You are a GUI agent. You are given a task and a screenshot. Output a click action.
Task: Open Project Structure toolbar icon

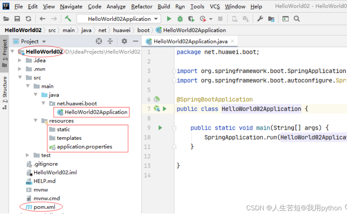pos(271,19)
